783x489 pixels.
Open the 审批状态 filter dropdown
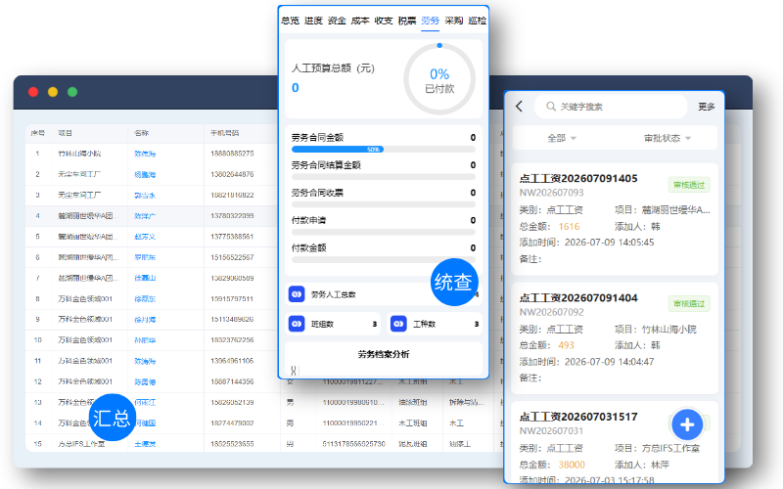click(x=668, y=138)
